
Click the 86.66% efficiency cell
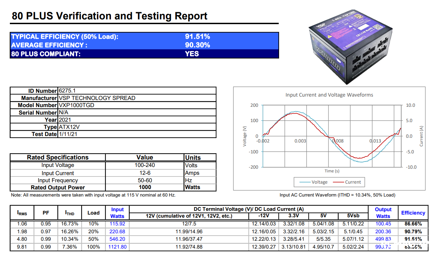tap(413, 224)
